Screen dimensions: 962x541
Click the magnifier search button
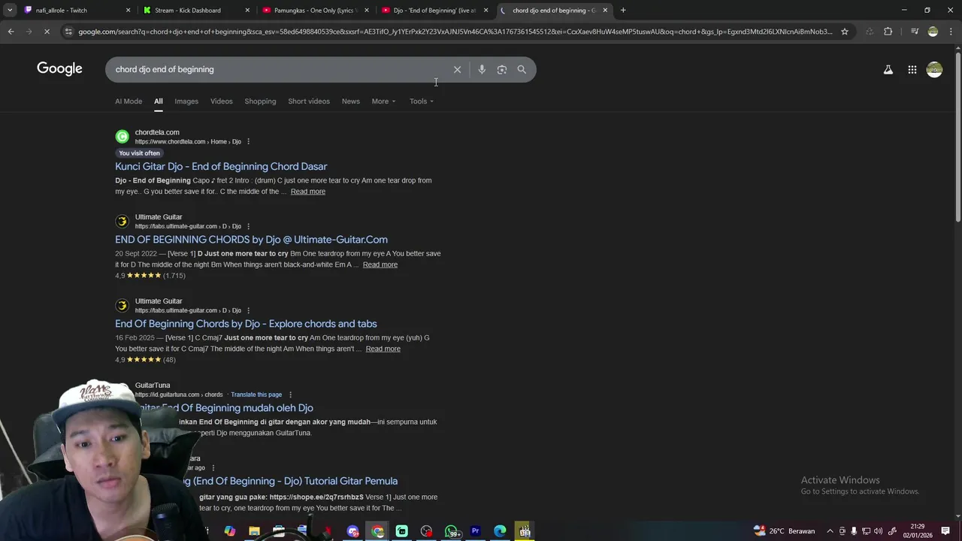522,69
